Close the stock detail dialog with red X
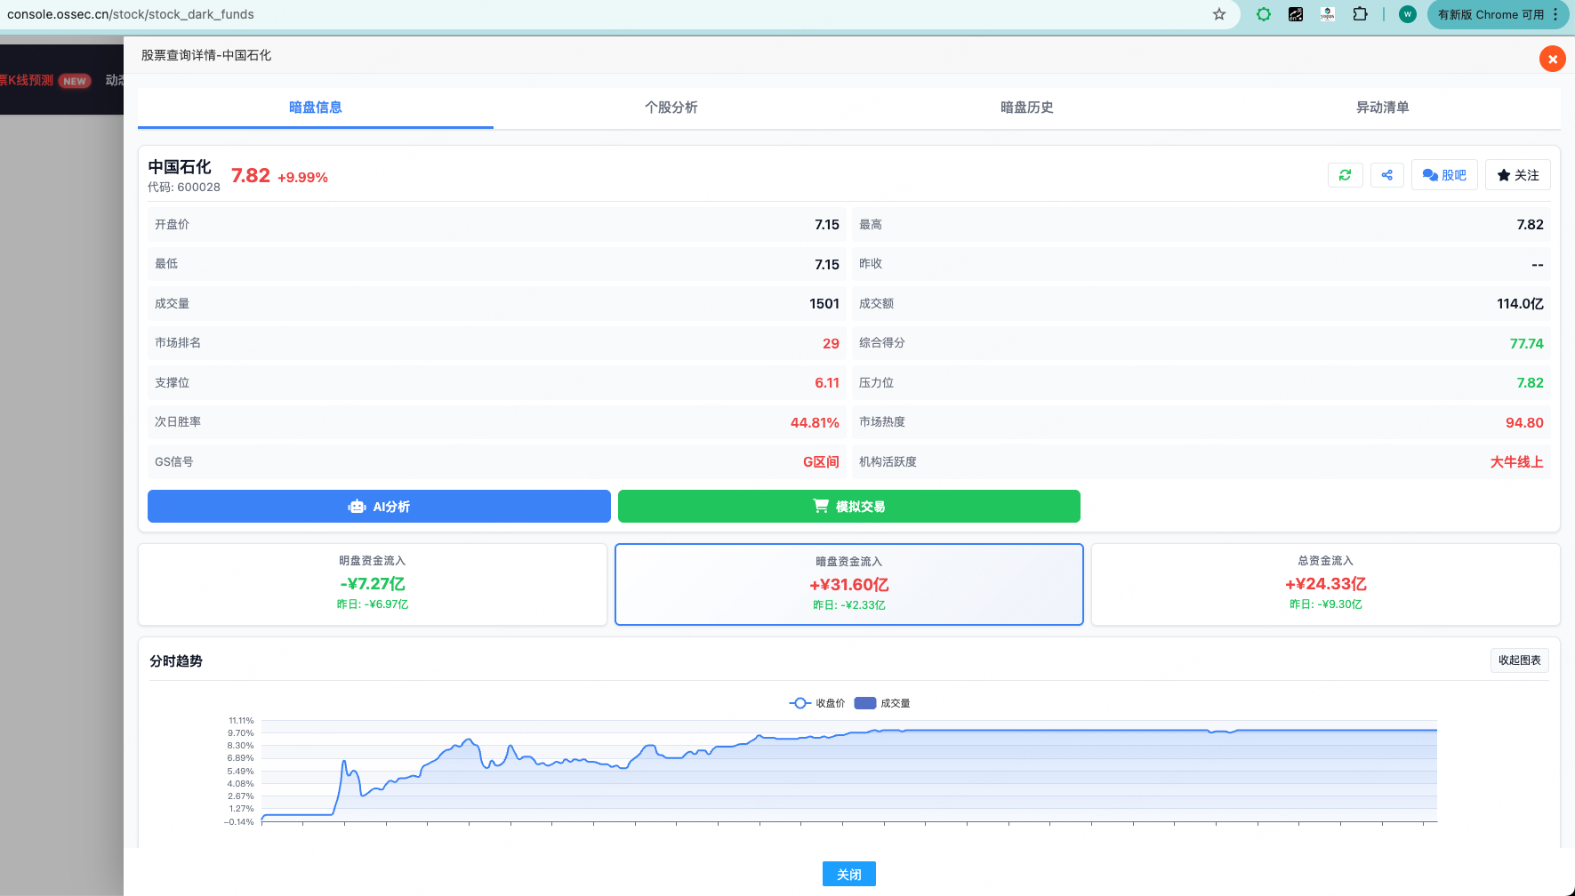The width and height of the screenshot is (1575, 896). tap(1553, 59)
